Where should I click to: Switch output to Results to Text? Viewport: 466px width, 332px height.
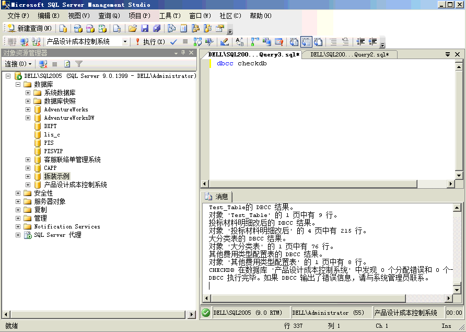click(294, 42)
